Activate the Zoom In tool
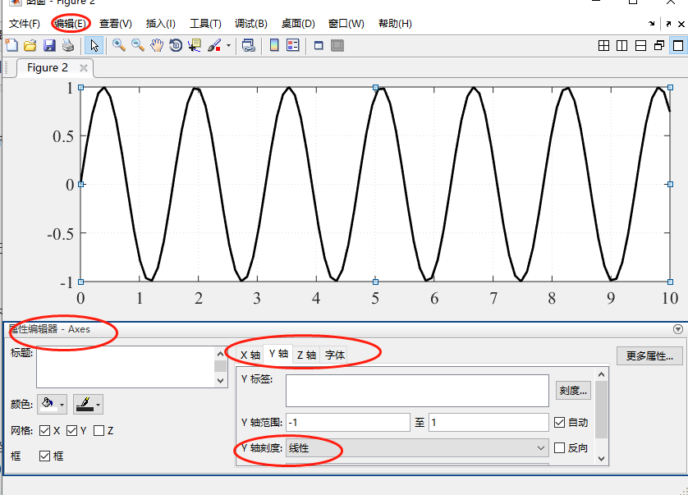 [119, 45]
